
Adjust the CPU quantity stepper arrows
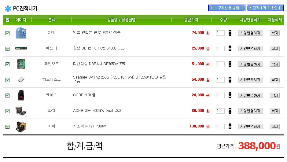[230, 33]
